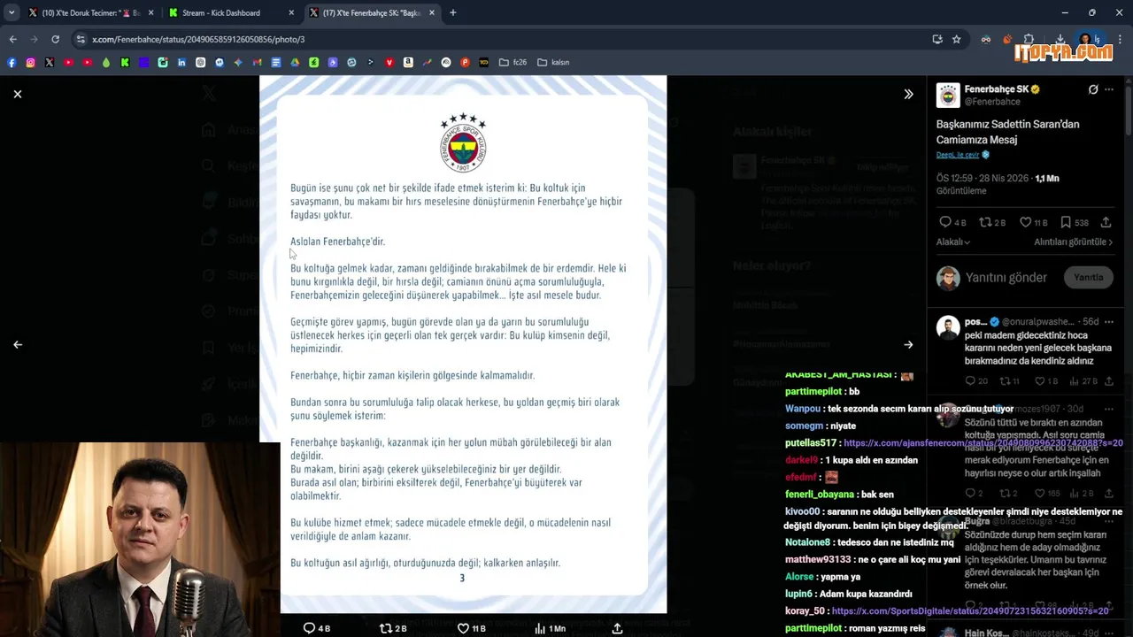
Task: Click the reply icon with 4 B in side panel
Action: click(945, 222)
